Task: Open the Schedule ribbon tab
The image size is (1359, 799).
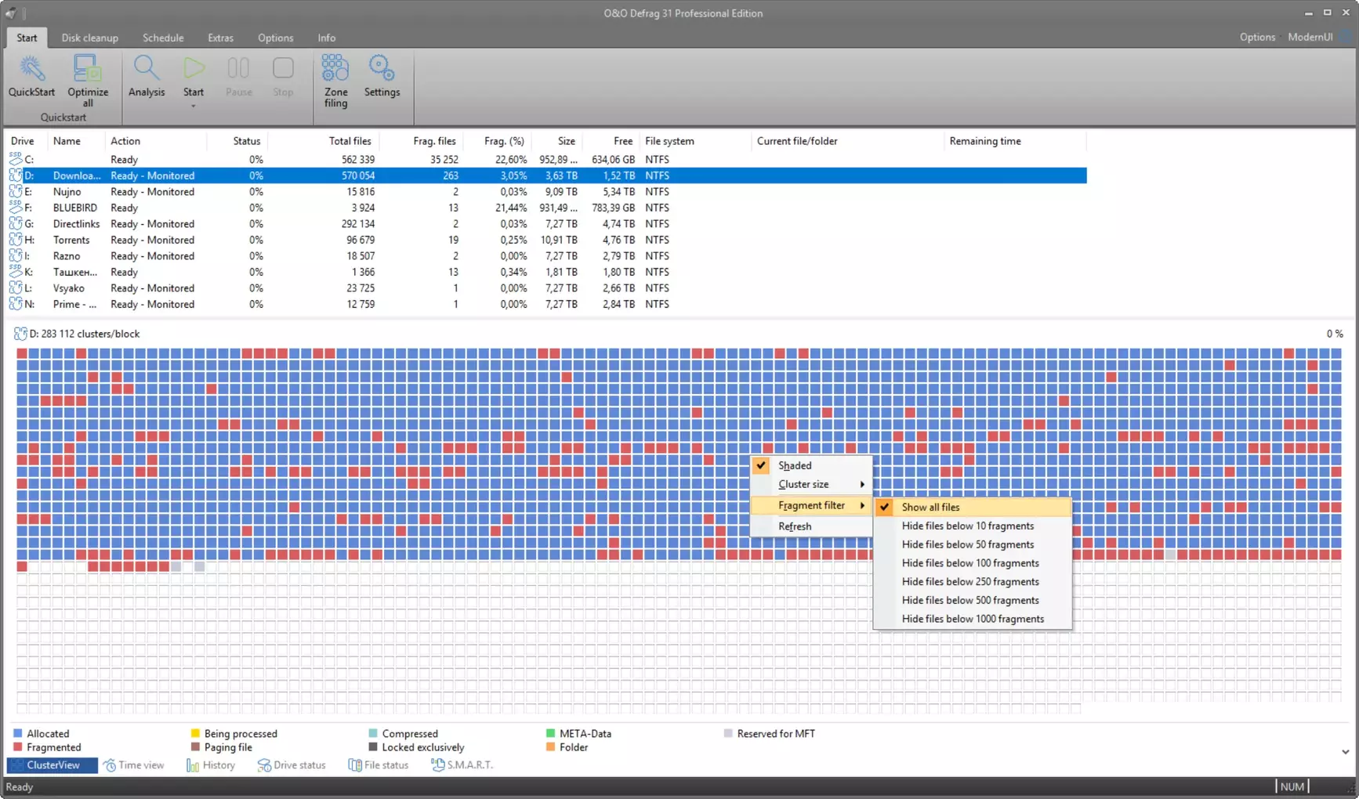Action: (163, 38)
